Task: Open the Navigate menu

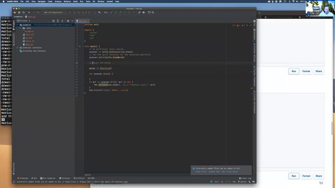Action: pyautogui.click(x=41, y=1)
